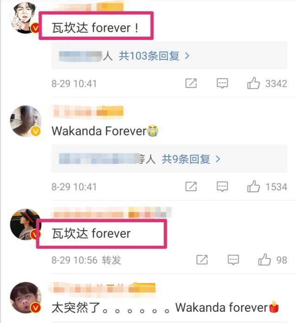Share the first comment posted 8-29 10:41
The height and width of the screenshot is (323, 297).
(x=191, y=83)
